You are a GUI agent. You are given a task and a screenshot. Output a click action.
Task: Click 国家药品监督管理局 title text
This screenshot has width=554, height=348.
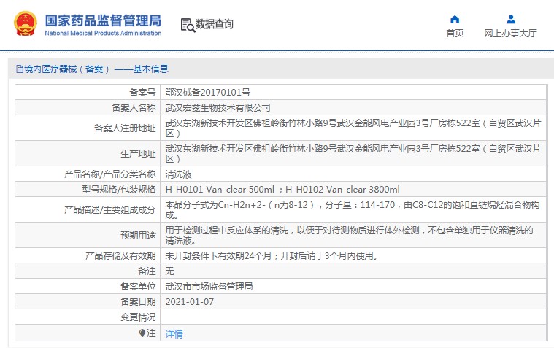103,20
